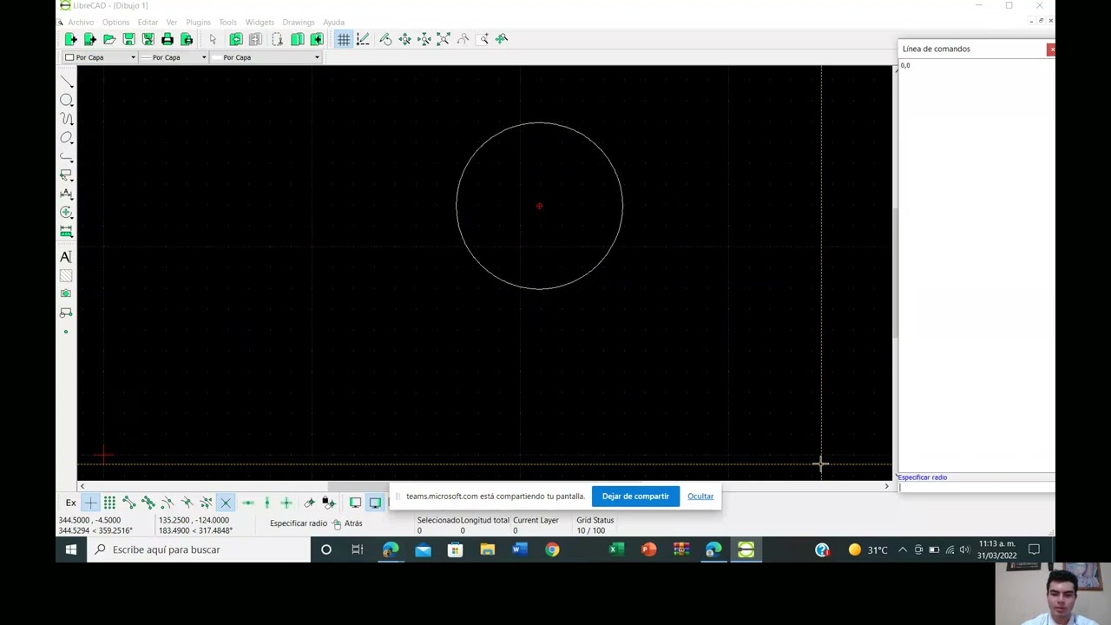Screen dimensions: 1111x625
Task: Toggle the Ex exclusive snap mode
Action: [71, 503]
